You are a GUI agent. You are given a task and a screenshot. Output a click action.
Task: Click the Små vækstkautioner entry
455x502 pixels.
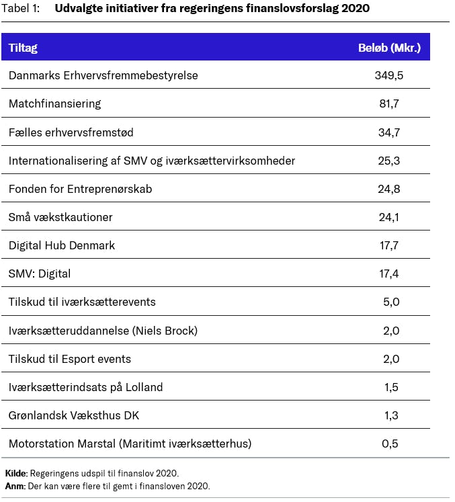(60, 217)
